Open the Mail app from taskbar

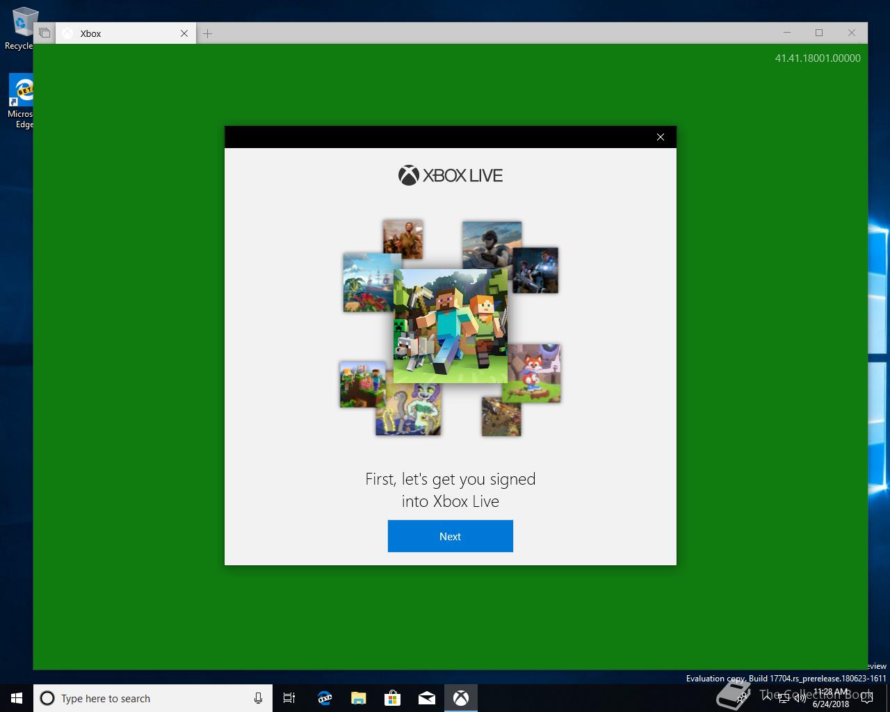point(427,698)
